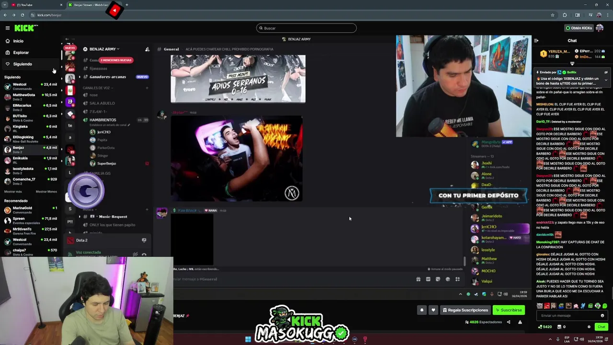This screenshot has height=345, width=613.
Task: Open taskbar clock 19:59
Action: [x=595, y=339]
